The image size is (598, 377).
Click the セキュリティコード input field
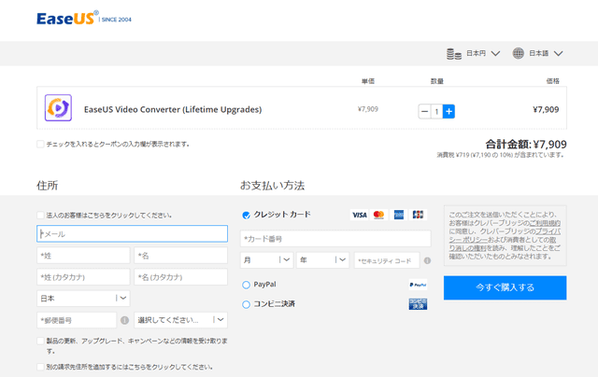coord(387,260)
